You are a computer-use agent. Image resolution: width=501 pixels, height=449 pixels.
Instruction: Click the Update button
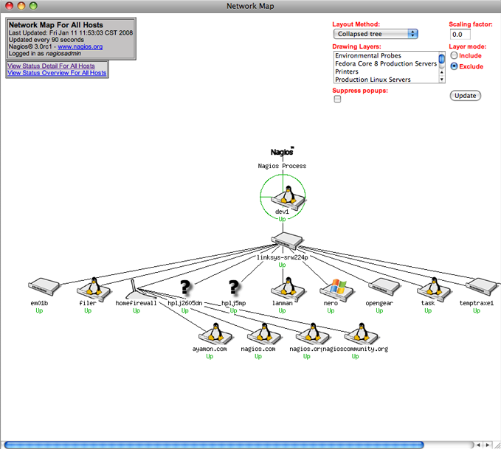click(465, 96)
